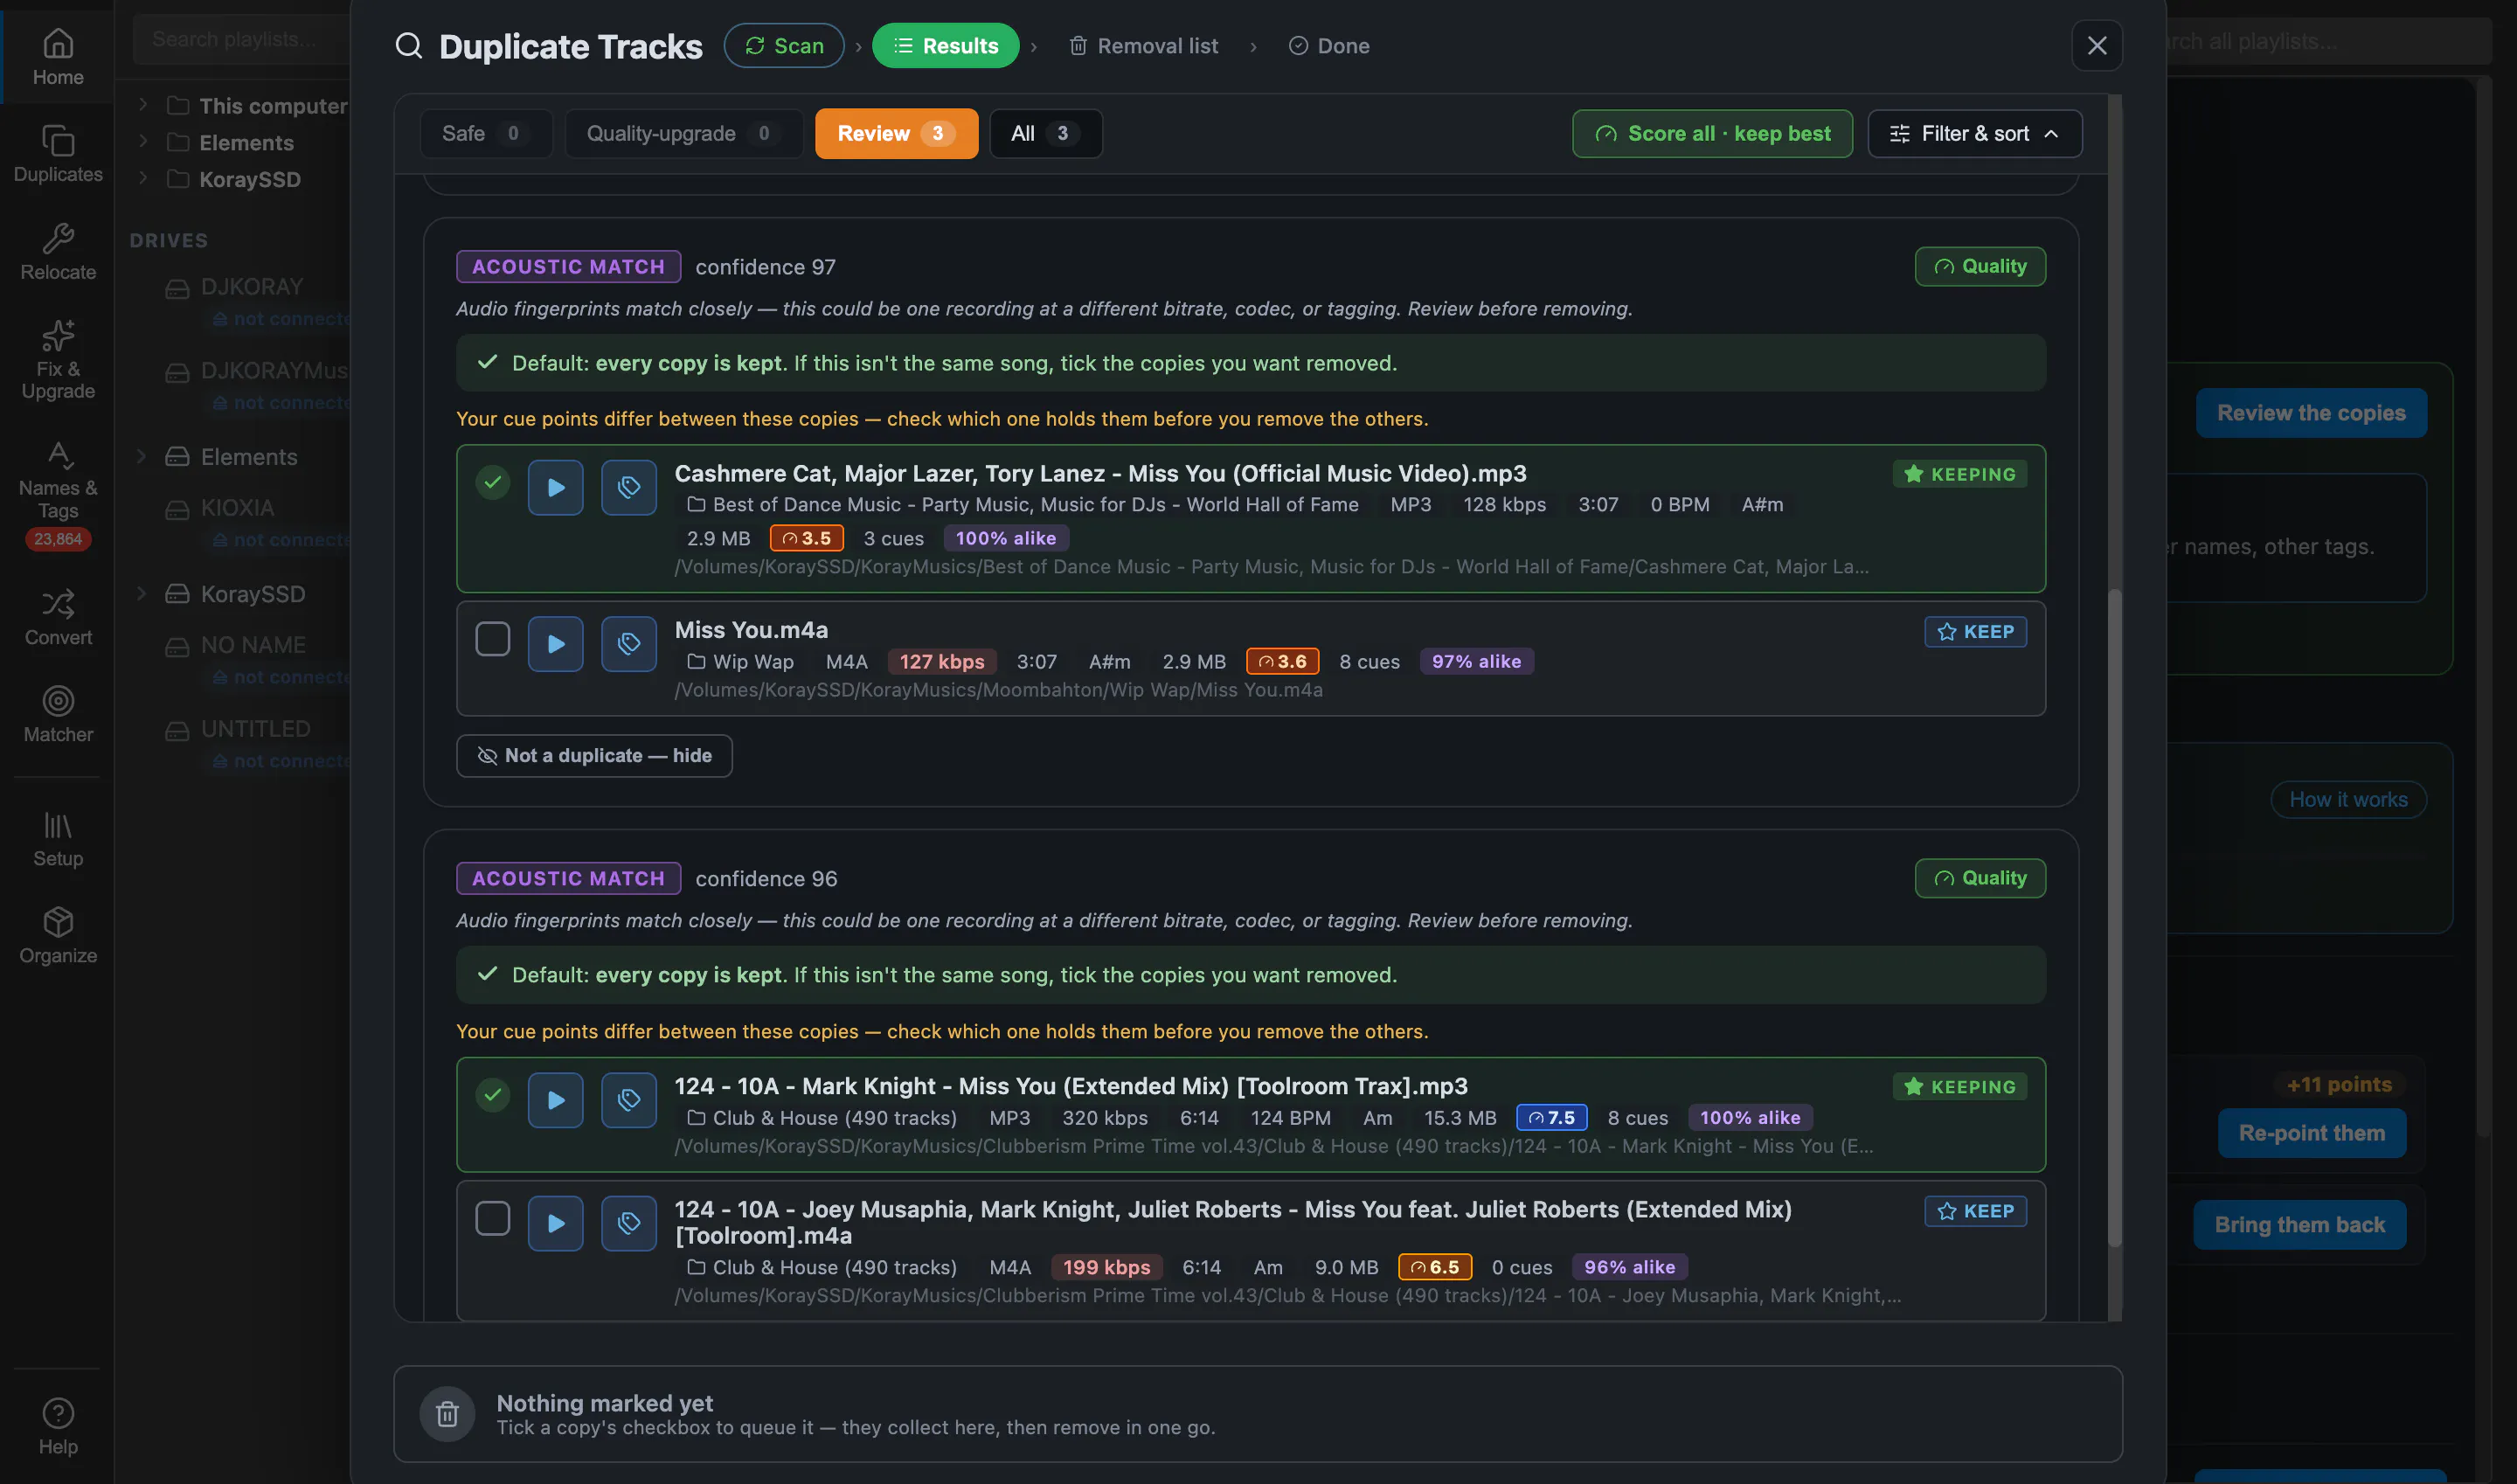
Task: Go to the Removal list step
Action: pos(1143,45)
